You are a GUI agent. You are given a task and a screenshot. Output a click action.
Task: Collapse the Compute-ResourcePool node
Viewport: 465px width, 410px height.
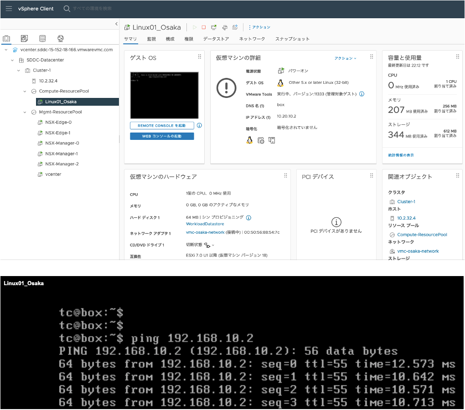point(25,91)
